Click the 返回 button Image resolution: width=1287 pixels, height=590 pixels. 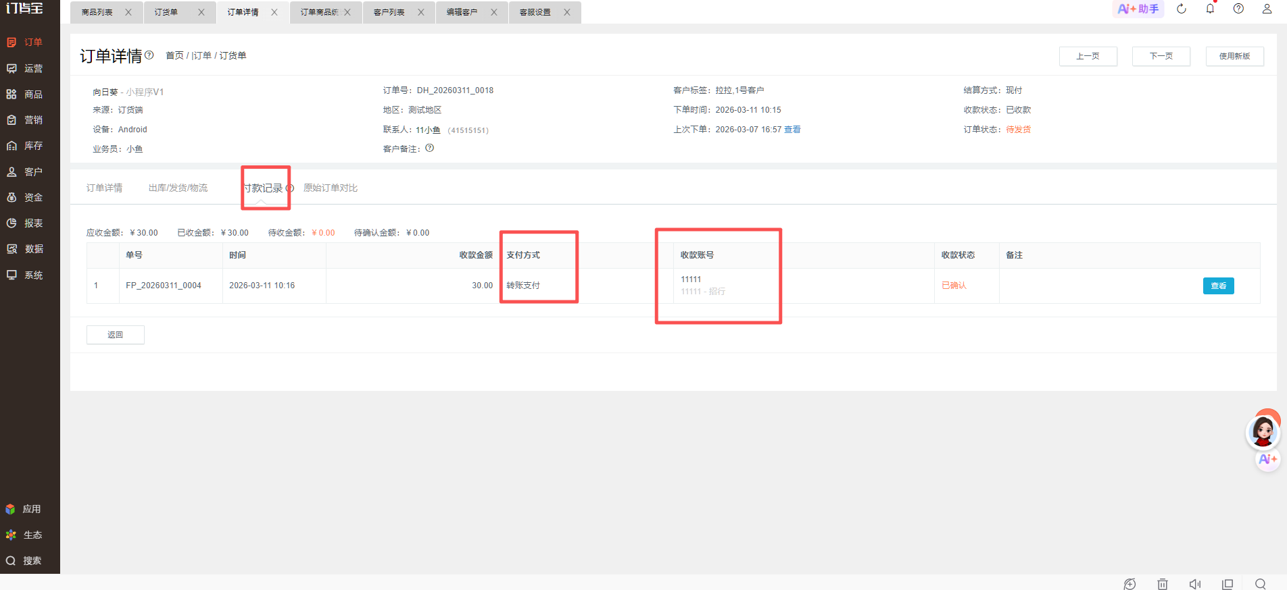pos(116,335)
